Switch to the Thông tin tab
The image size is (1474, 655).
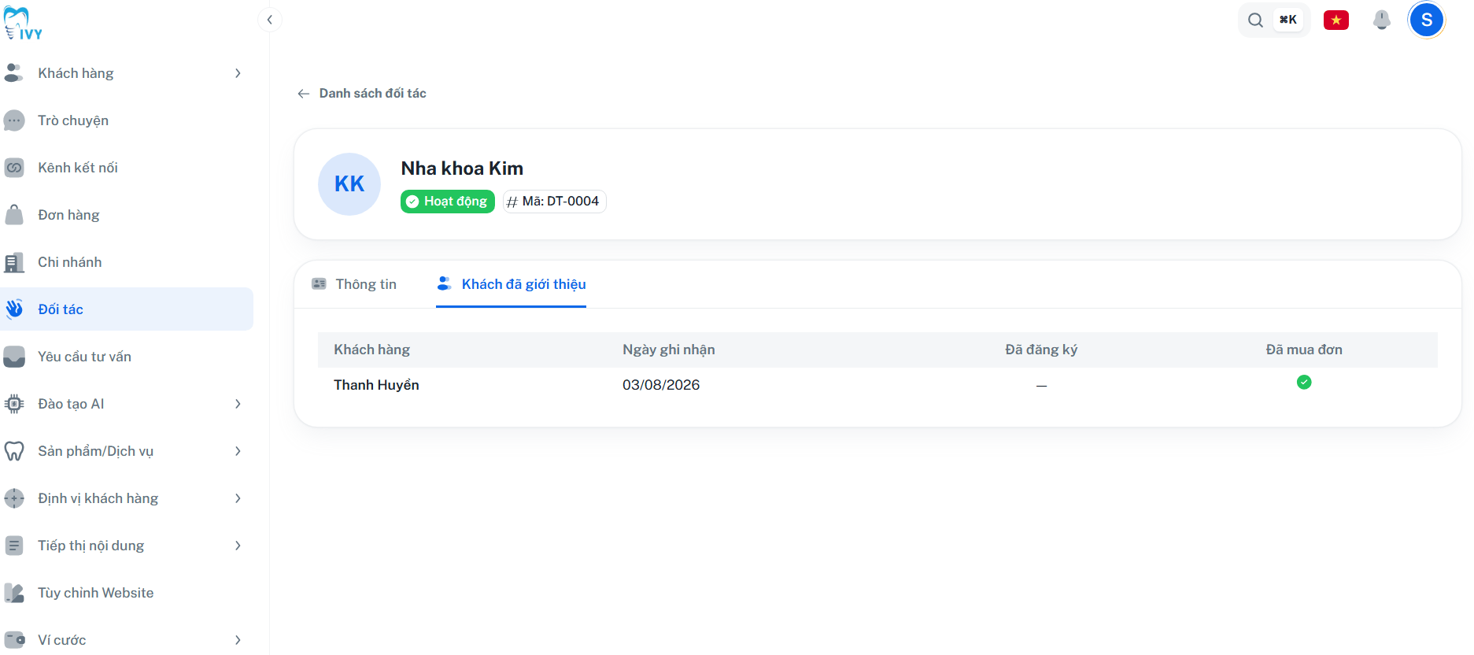354,284
